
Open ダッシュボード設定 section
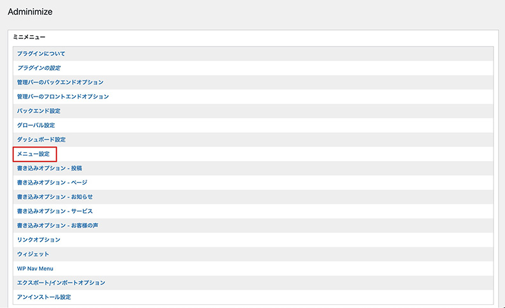(42, 139)
